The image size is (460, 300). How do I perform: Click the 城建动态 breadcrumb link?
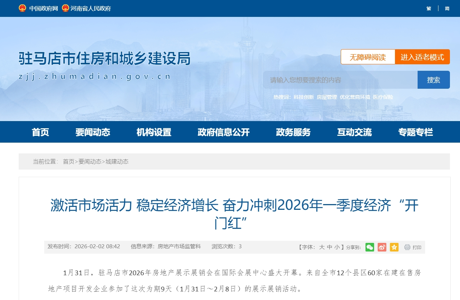tap(117, 162)
